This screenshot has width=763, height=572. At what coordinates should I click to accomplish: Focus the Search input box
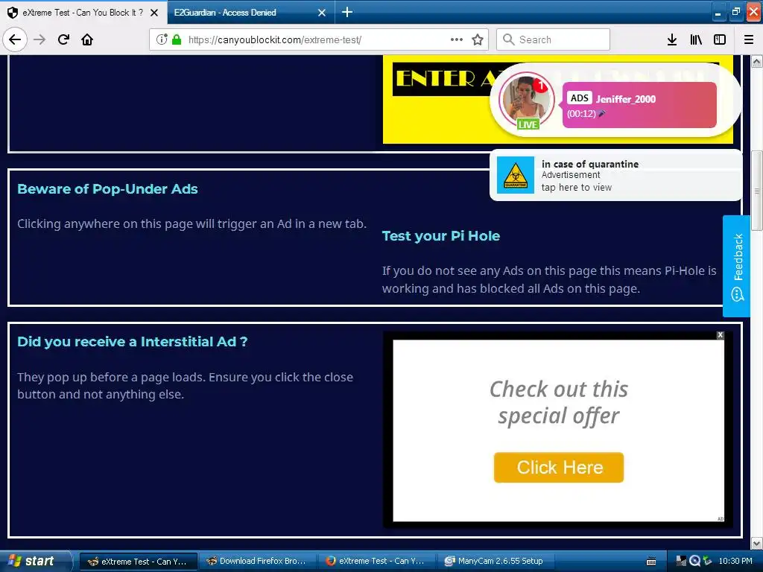[553, 39]
